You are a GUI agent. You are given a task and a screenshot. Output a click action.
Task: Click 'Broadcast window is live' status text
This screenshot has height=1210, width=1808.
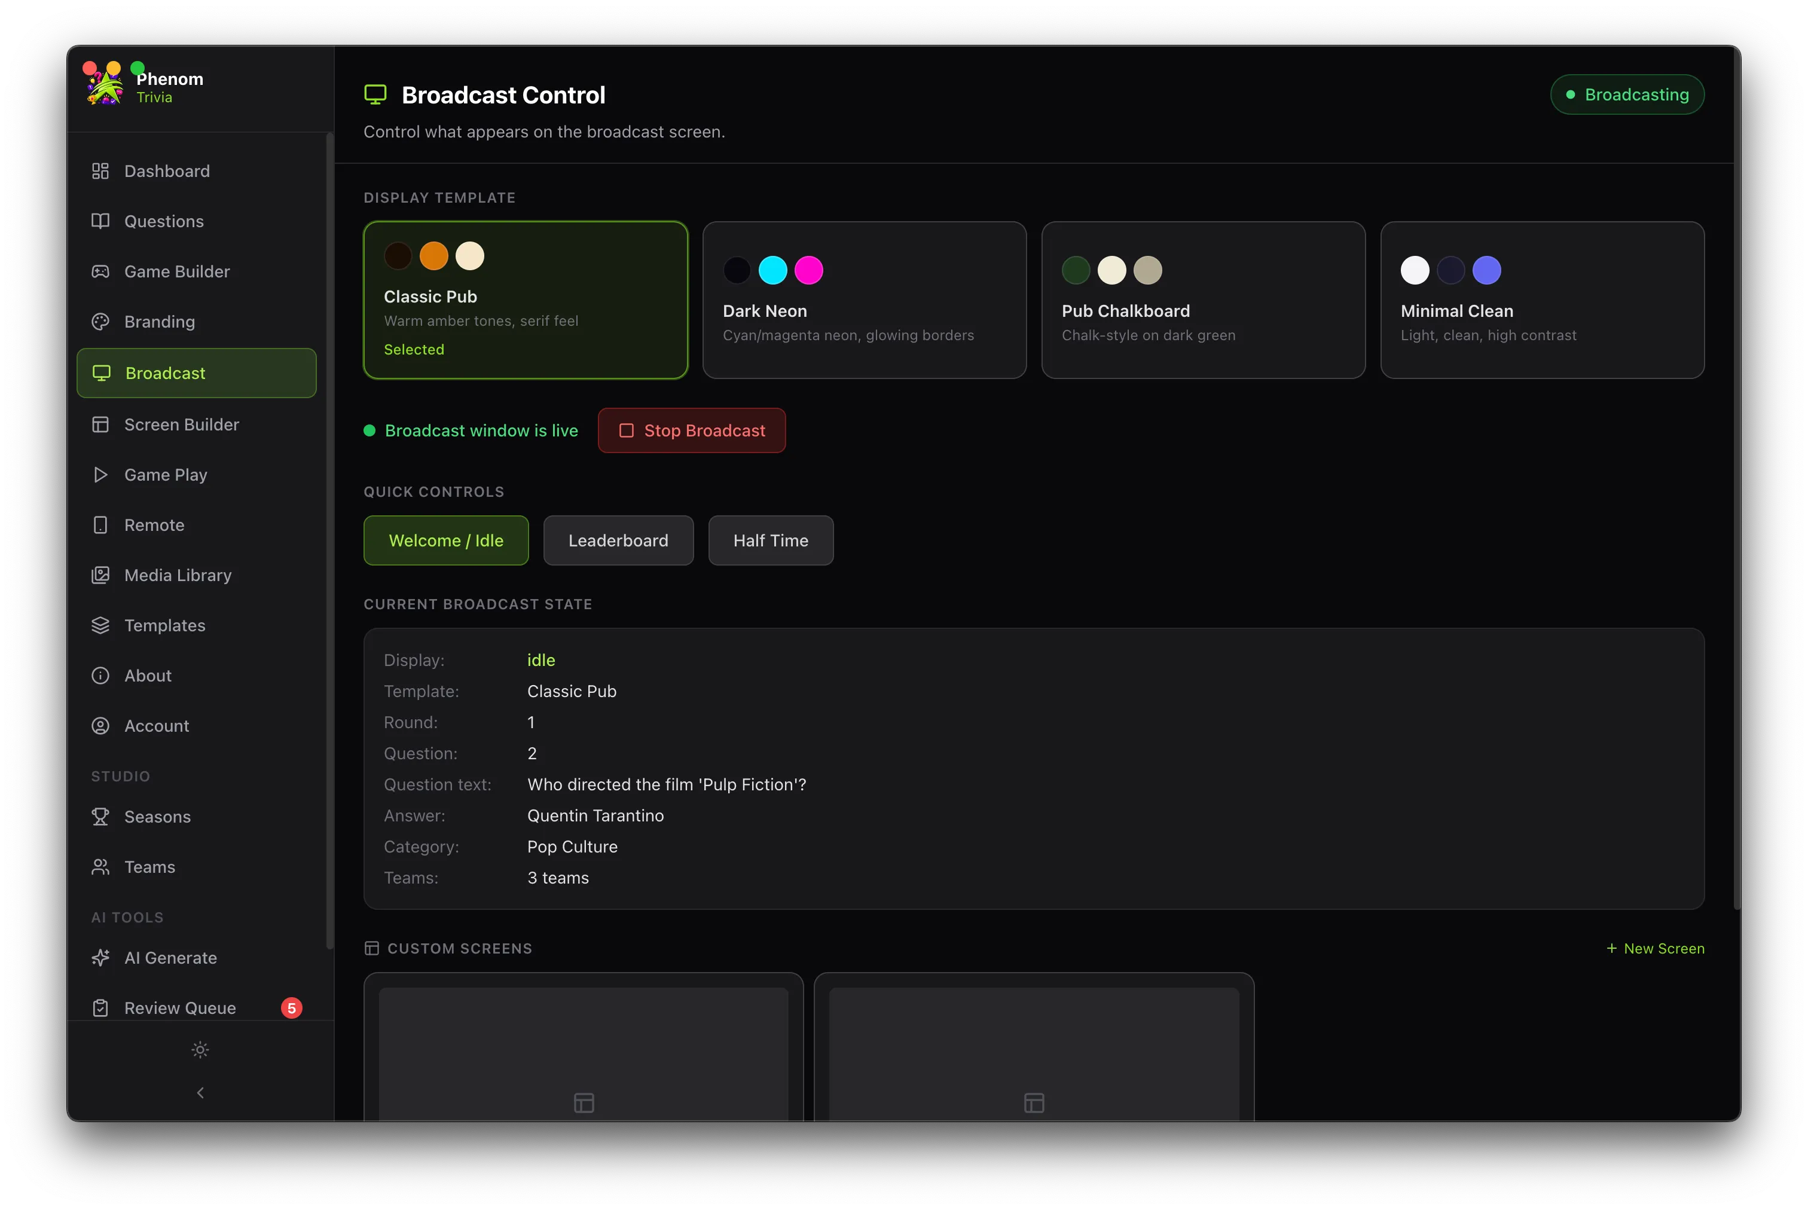481,430
